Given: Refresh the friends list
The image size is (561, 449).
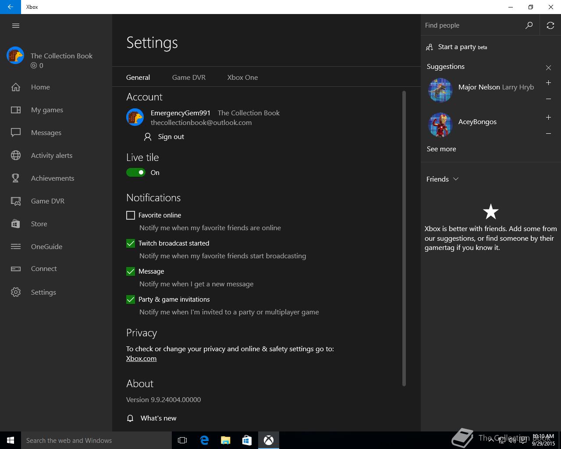Looking at the screenshot, I should (x=550, y=25).
